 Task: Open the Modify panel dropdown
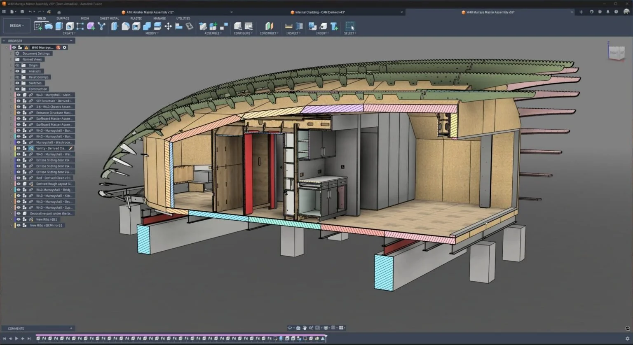pos(152,33)
